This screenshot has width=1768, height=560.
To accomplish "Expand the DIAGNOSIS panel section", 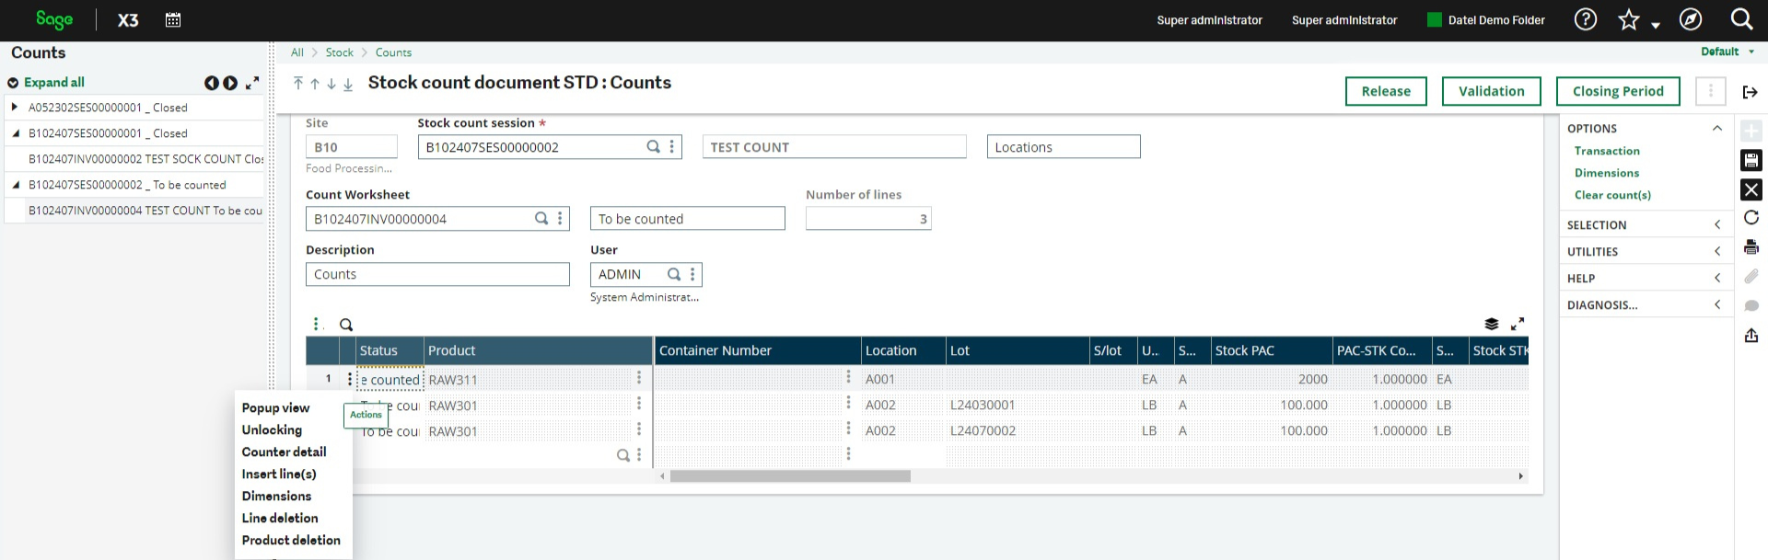I will [x=1716, y=304].
